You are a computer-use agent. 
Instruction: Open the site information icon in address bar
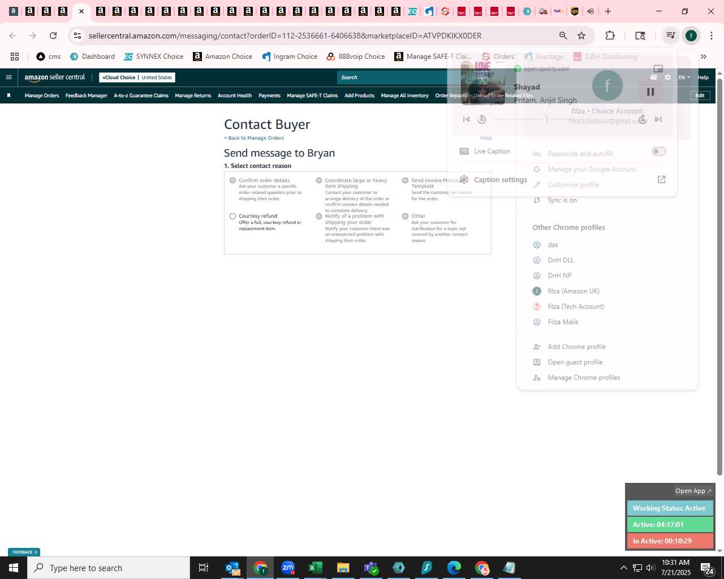[x=77, y=36]
